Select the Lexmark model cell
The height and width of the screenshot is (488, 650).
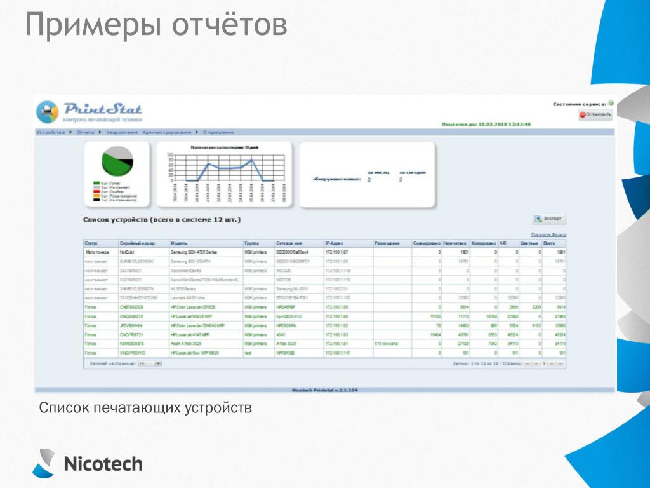coord(206,298)
